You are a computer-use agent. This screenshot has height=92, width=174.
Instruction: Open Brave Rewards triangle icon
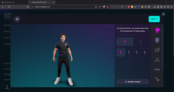108,7
